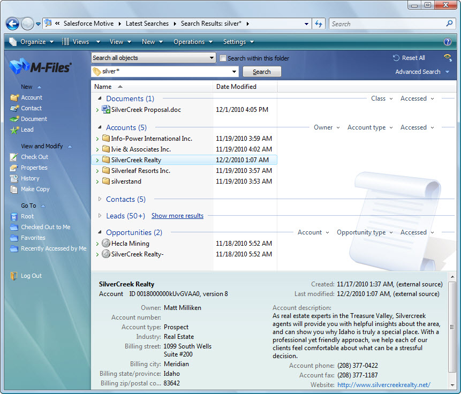Go to Root via its icon

click(x=14, y=216)
